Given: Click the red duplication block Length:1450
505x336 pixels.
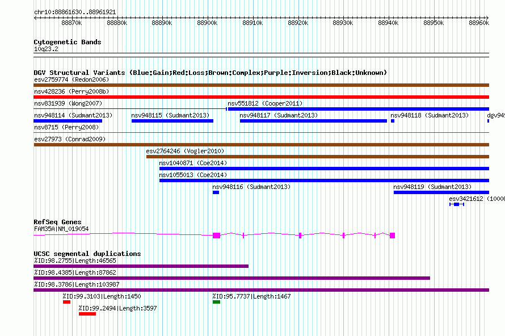Looking at the screenshot, I should (66, 302).
